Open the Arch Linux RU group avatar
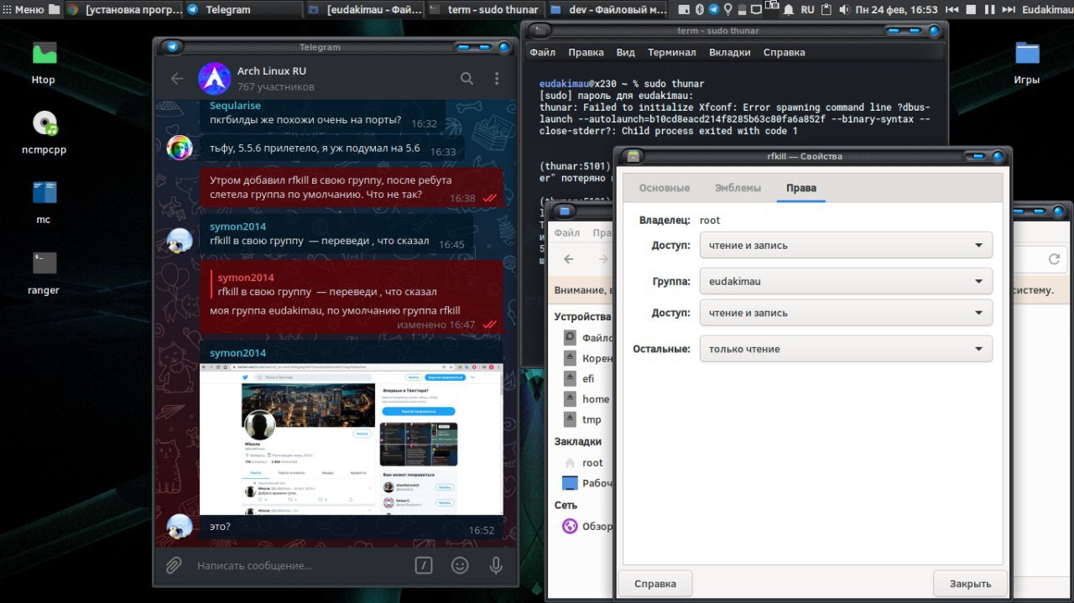1074x603 pixels. tap(214, 79)
